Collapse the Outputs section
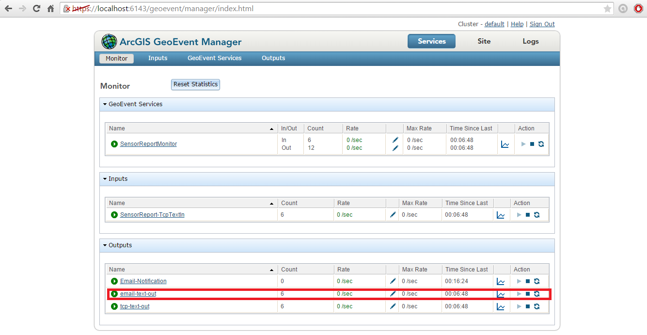 click(105, 245)
